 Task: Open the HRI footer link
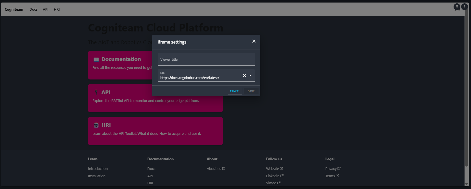tap(150, 183)
